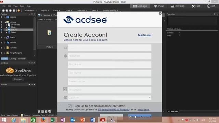Pin the Properties panel

coord(215,14)
